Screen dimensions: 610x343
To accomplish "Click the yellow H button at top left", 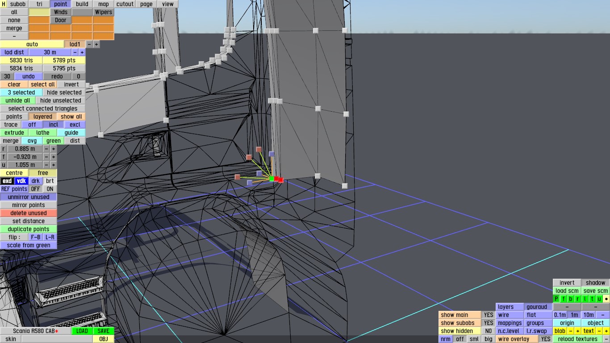I will point(4,4).
